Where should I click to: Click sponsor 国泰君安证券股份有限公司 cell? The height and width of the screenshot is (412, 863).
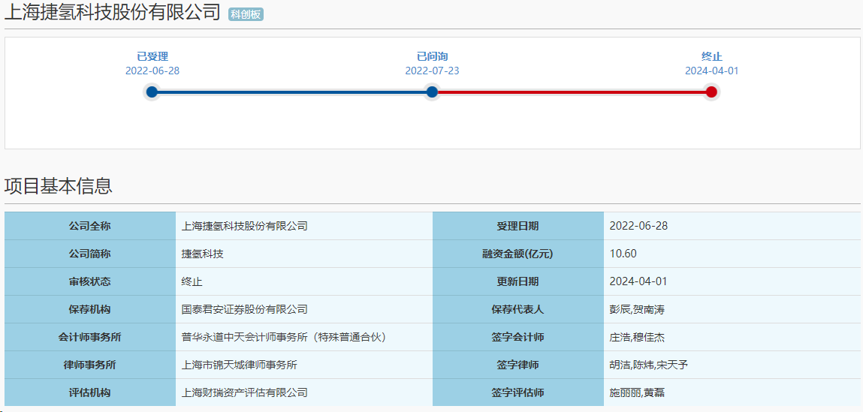[245, 309]
